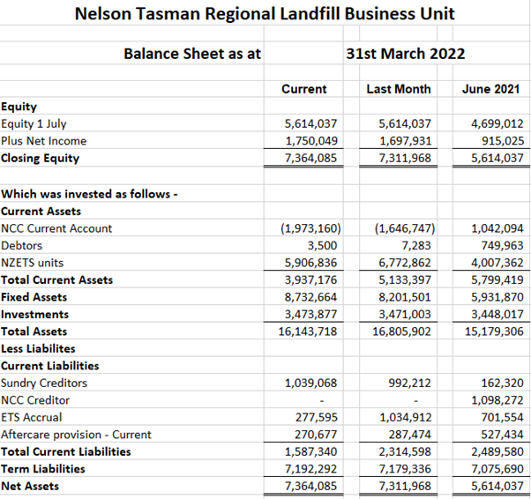Click the 'June 2021' column header
The image size is (531, 499).
[490, 89]
